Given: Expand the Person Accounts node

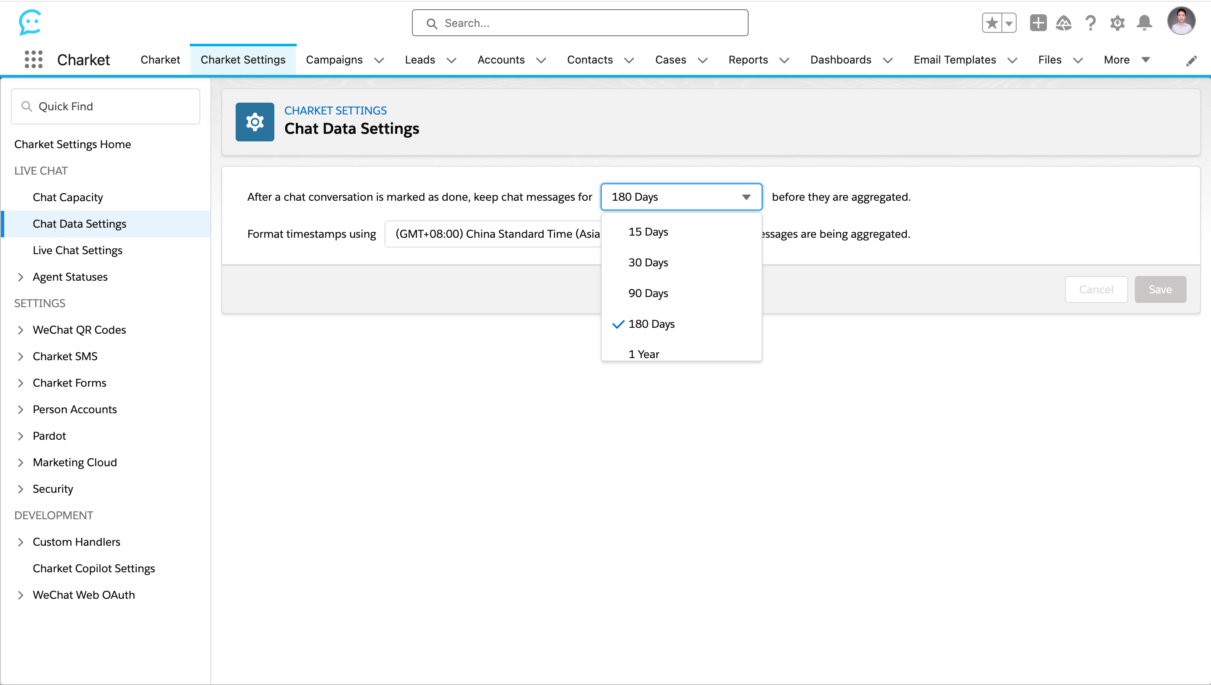Looking at the screenshot, I should tap(20, 409).
